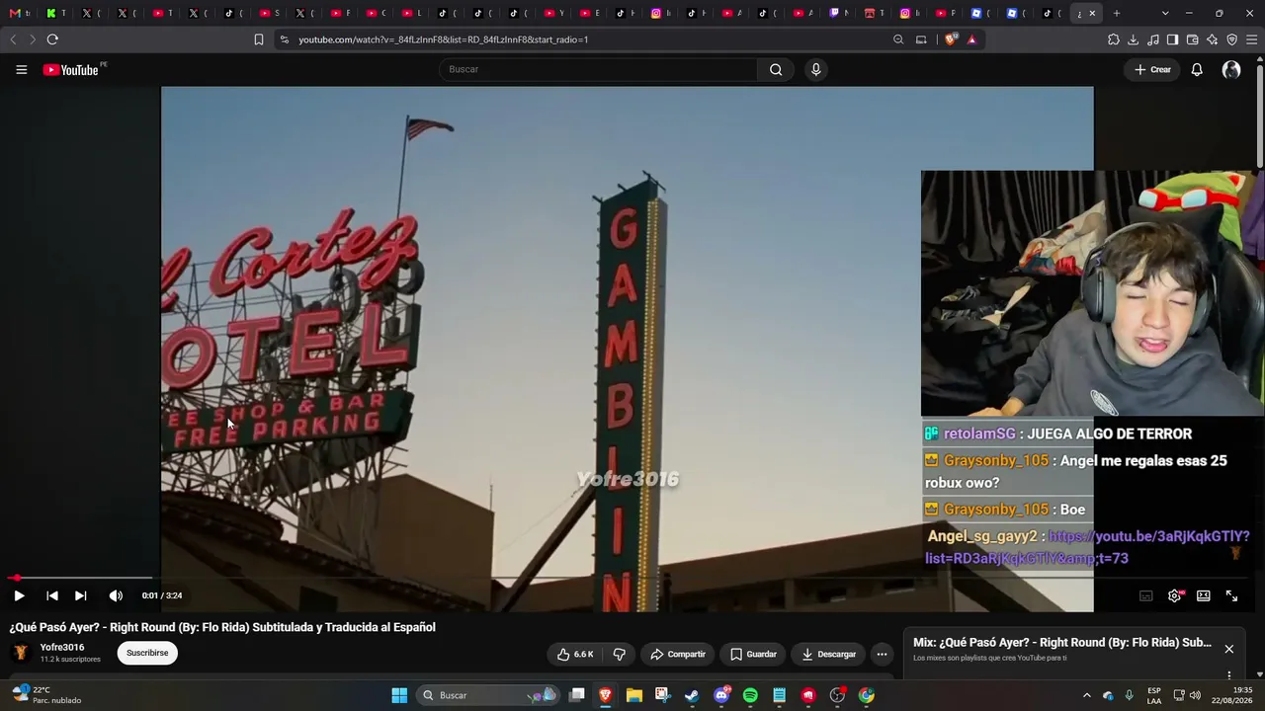Bookmark this page in the address bar
The height and width of the screenshot is (711, 1265).
pos(259,39)
